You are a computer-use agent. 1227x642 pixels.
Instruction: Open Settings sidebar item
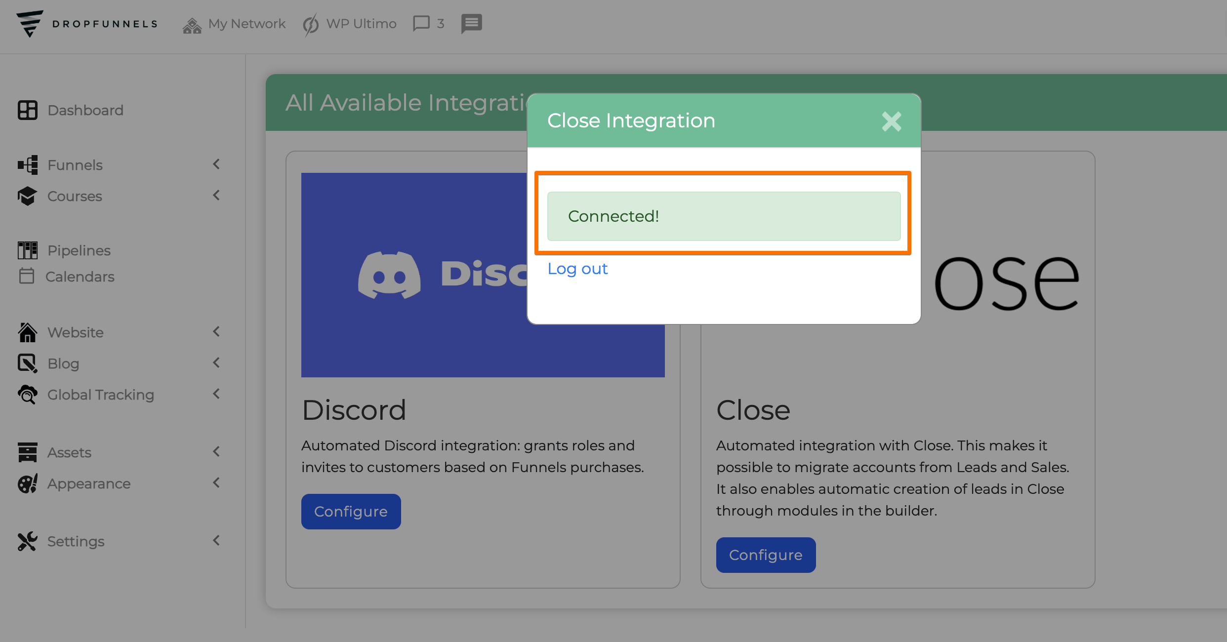[76, 541]
